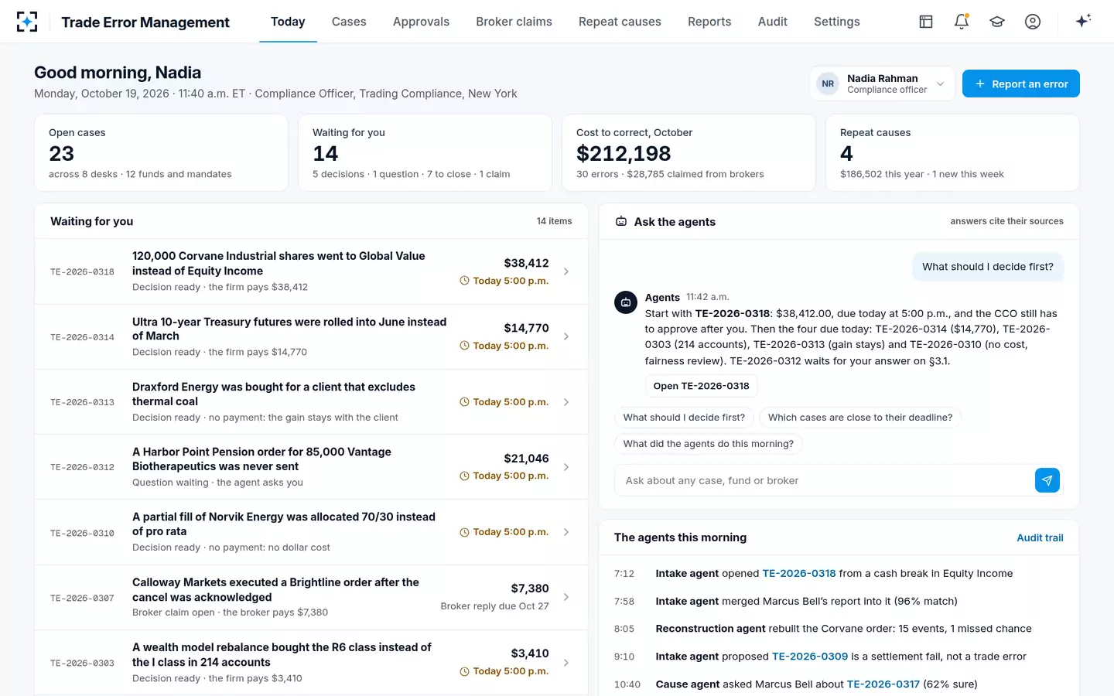
Task: Open the user account circle icon
Action: coord(1033,22)
